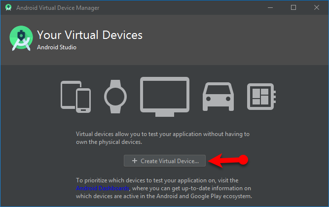Click the TV screen device icon
Screen dimensions: 329x207
(165, 96)
